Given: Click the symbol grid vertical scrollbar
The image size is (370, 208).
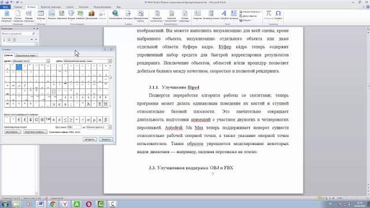Looking at the screenshot, I should tap(110, 86).
